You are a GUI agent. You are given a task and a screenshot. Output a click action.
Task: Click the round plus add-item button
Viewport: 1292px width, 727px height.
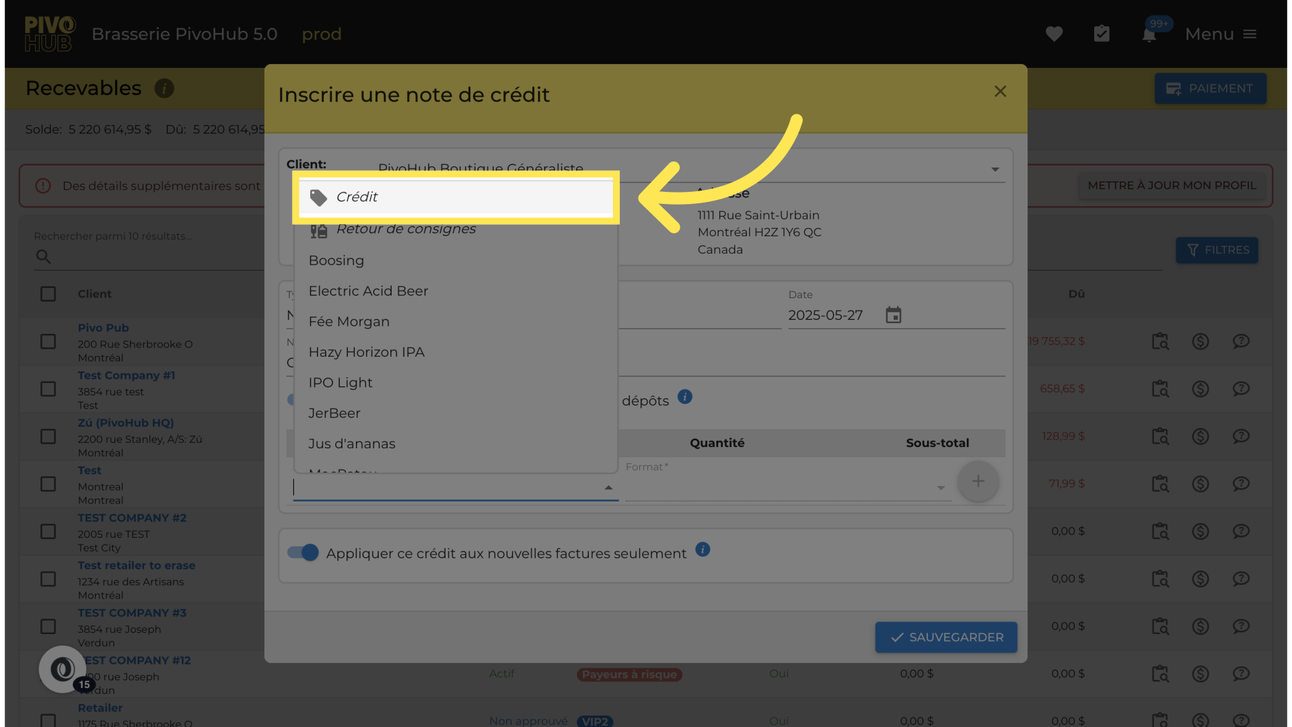pos(978,481)
